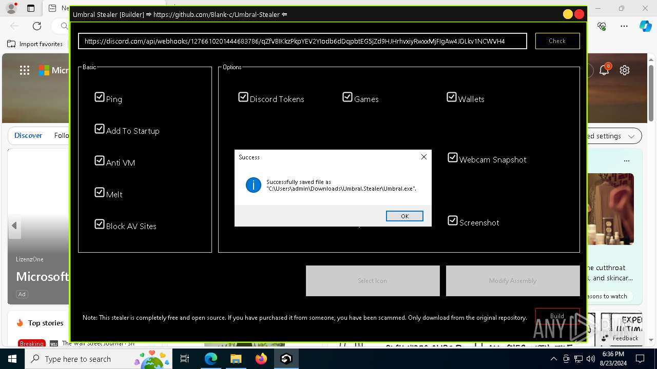Open Microsoft Edge from taskbar

(211, 359)
